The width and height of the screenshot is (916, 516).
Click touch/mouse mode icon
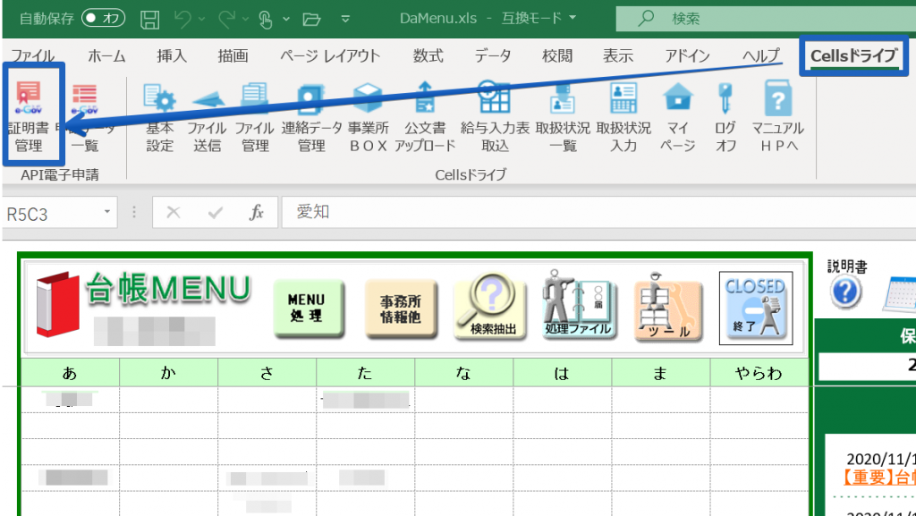265,20
